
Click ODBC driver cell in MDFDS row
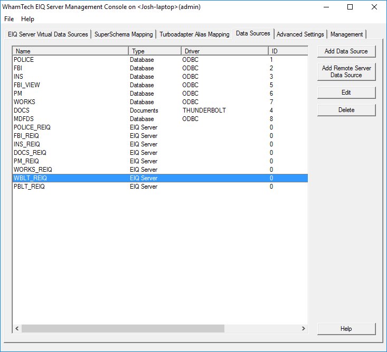(190, 119)
